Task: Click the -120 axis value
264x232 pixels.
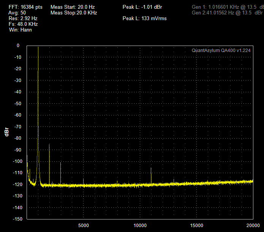Action: click(17, 185)
